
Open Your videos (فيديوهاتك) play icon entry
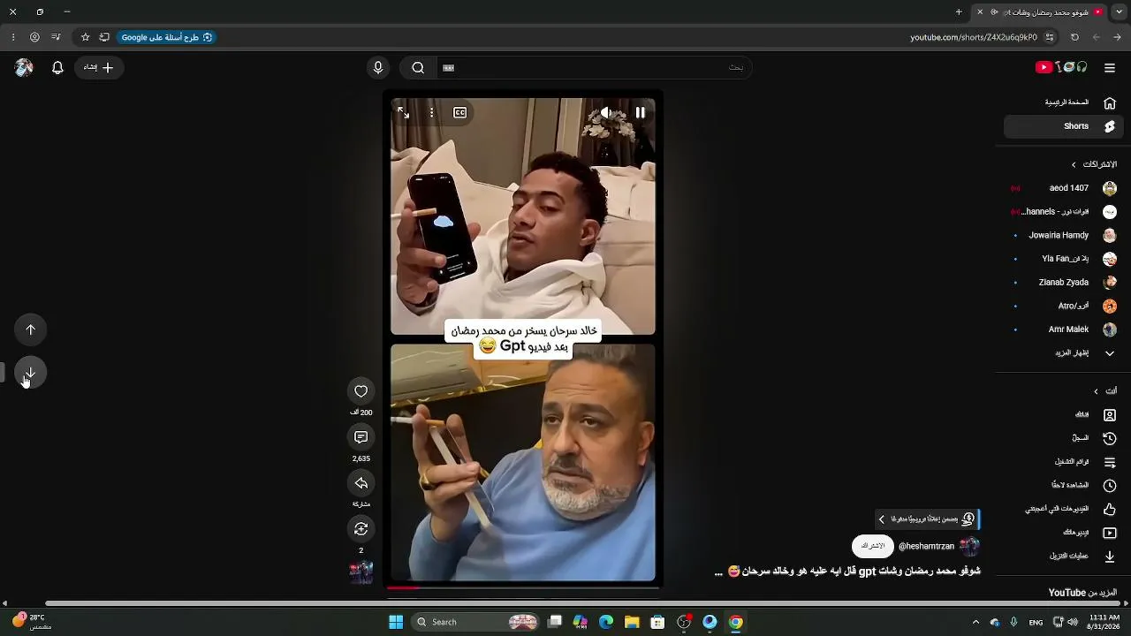tap(1066, 533)
